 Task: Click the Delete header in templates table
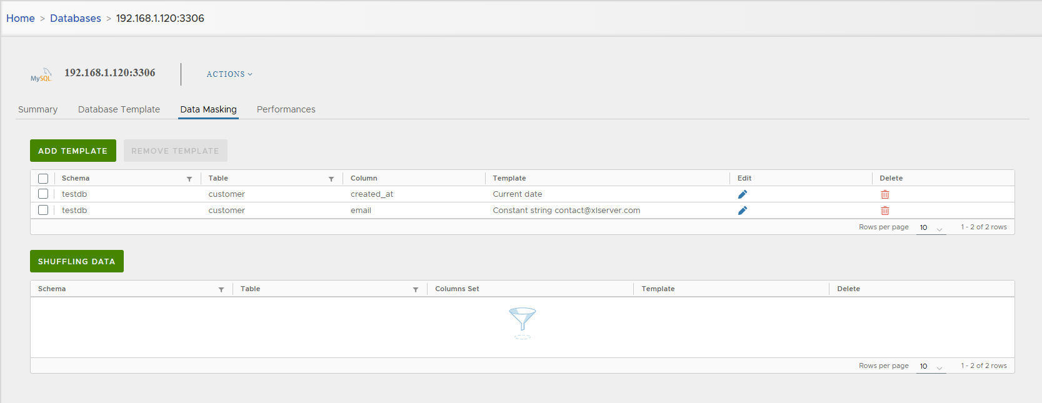pos(891,178)
